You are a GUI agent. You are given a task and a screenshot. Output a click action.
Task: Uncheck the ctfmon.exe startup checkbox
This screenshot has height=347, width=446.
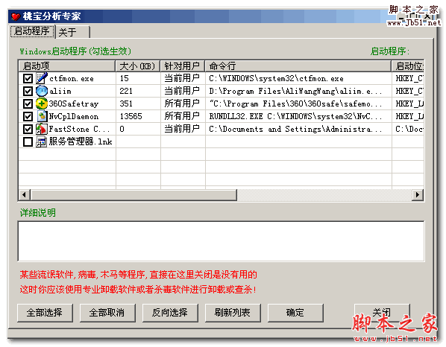coord(28,78)
